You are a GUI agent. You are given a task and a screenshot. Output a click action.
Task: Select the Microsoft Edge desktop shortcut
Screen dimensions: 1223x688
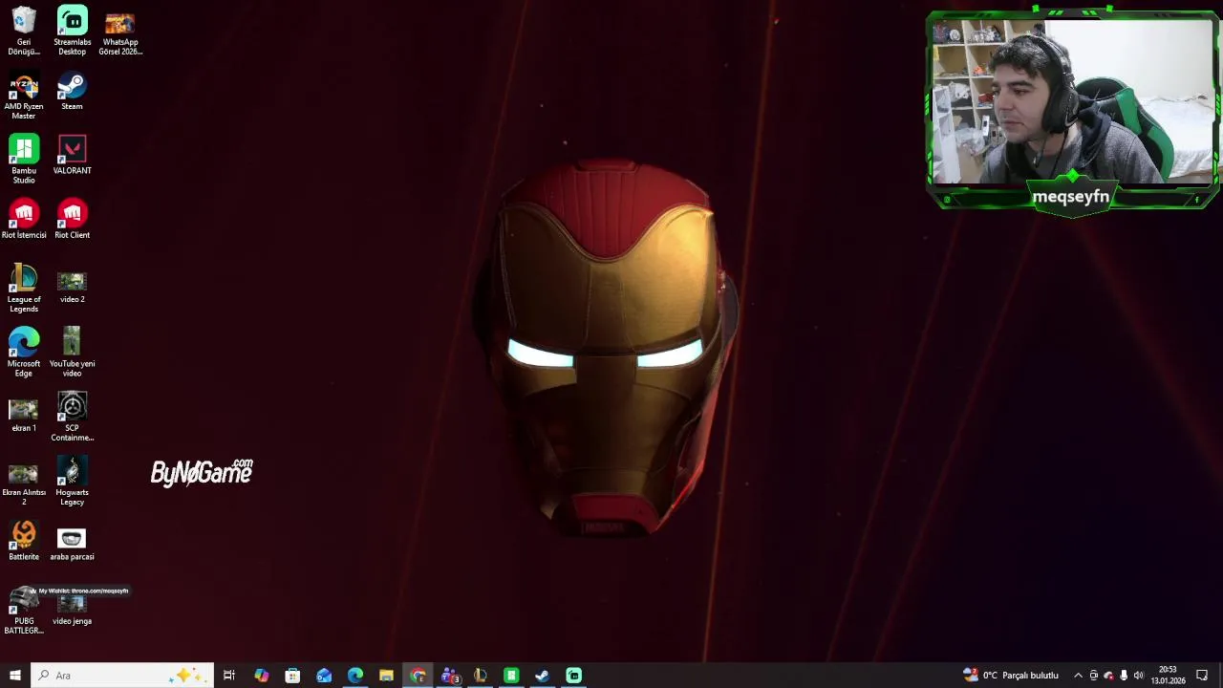click(x=24, y=352)
